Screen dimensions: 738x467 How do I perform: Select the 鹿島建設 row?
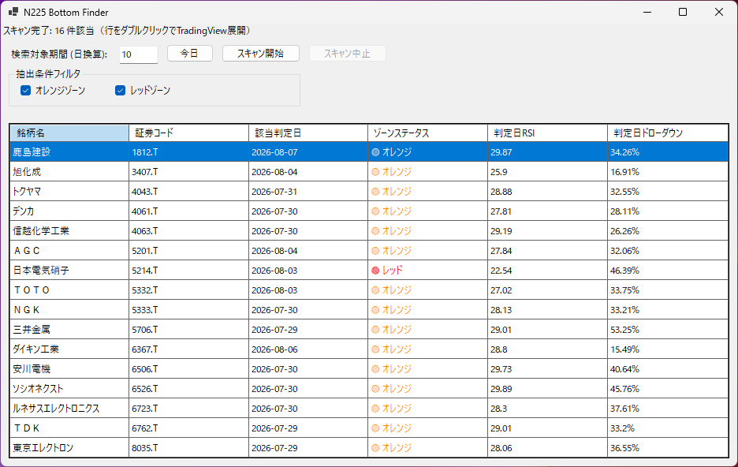(x=369, y=152)
